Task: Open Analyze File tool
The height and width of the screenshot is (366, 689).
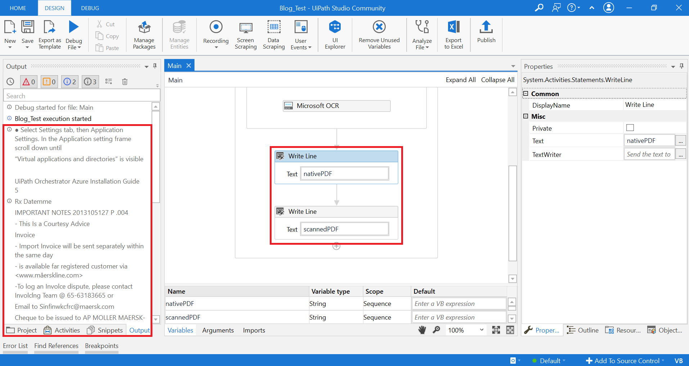Action: (x=422, y=35)
